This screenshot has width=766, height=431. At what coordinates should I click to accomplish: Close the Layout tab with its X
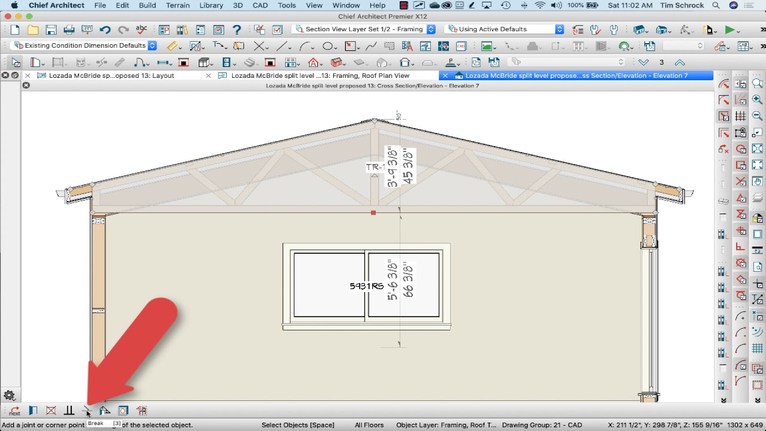coord(28,75)
